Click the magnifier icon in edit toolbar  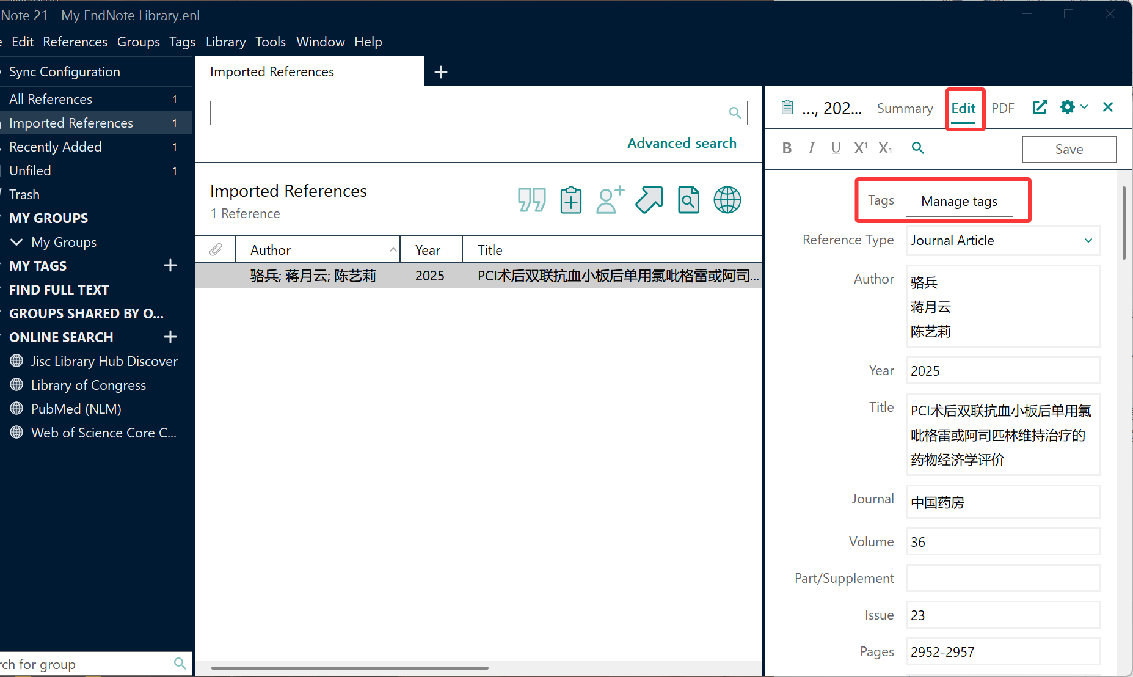point(917,148)
